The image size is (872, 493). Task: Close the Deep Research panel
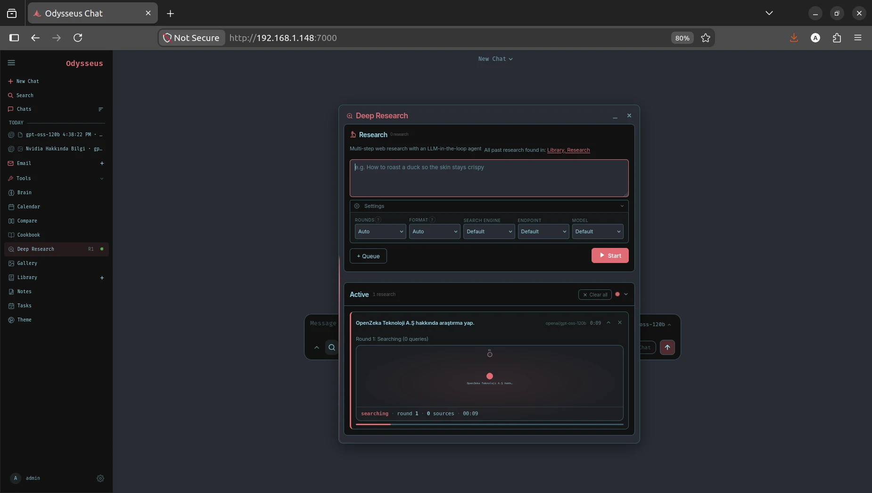629,115
